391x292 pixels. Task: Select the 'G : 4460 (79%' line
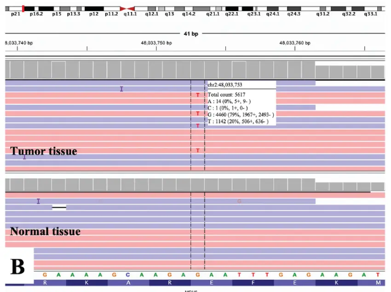click(241, 115)
